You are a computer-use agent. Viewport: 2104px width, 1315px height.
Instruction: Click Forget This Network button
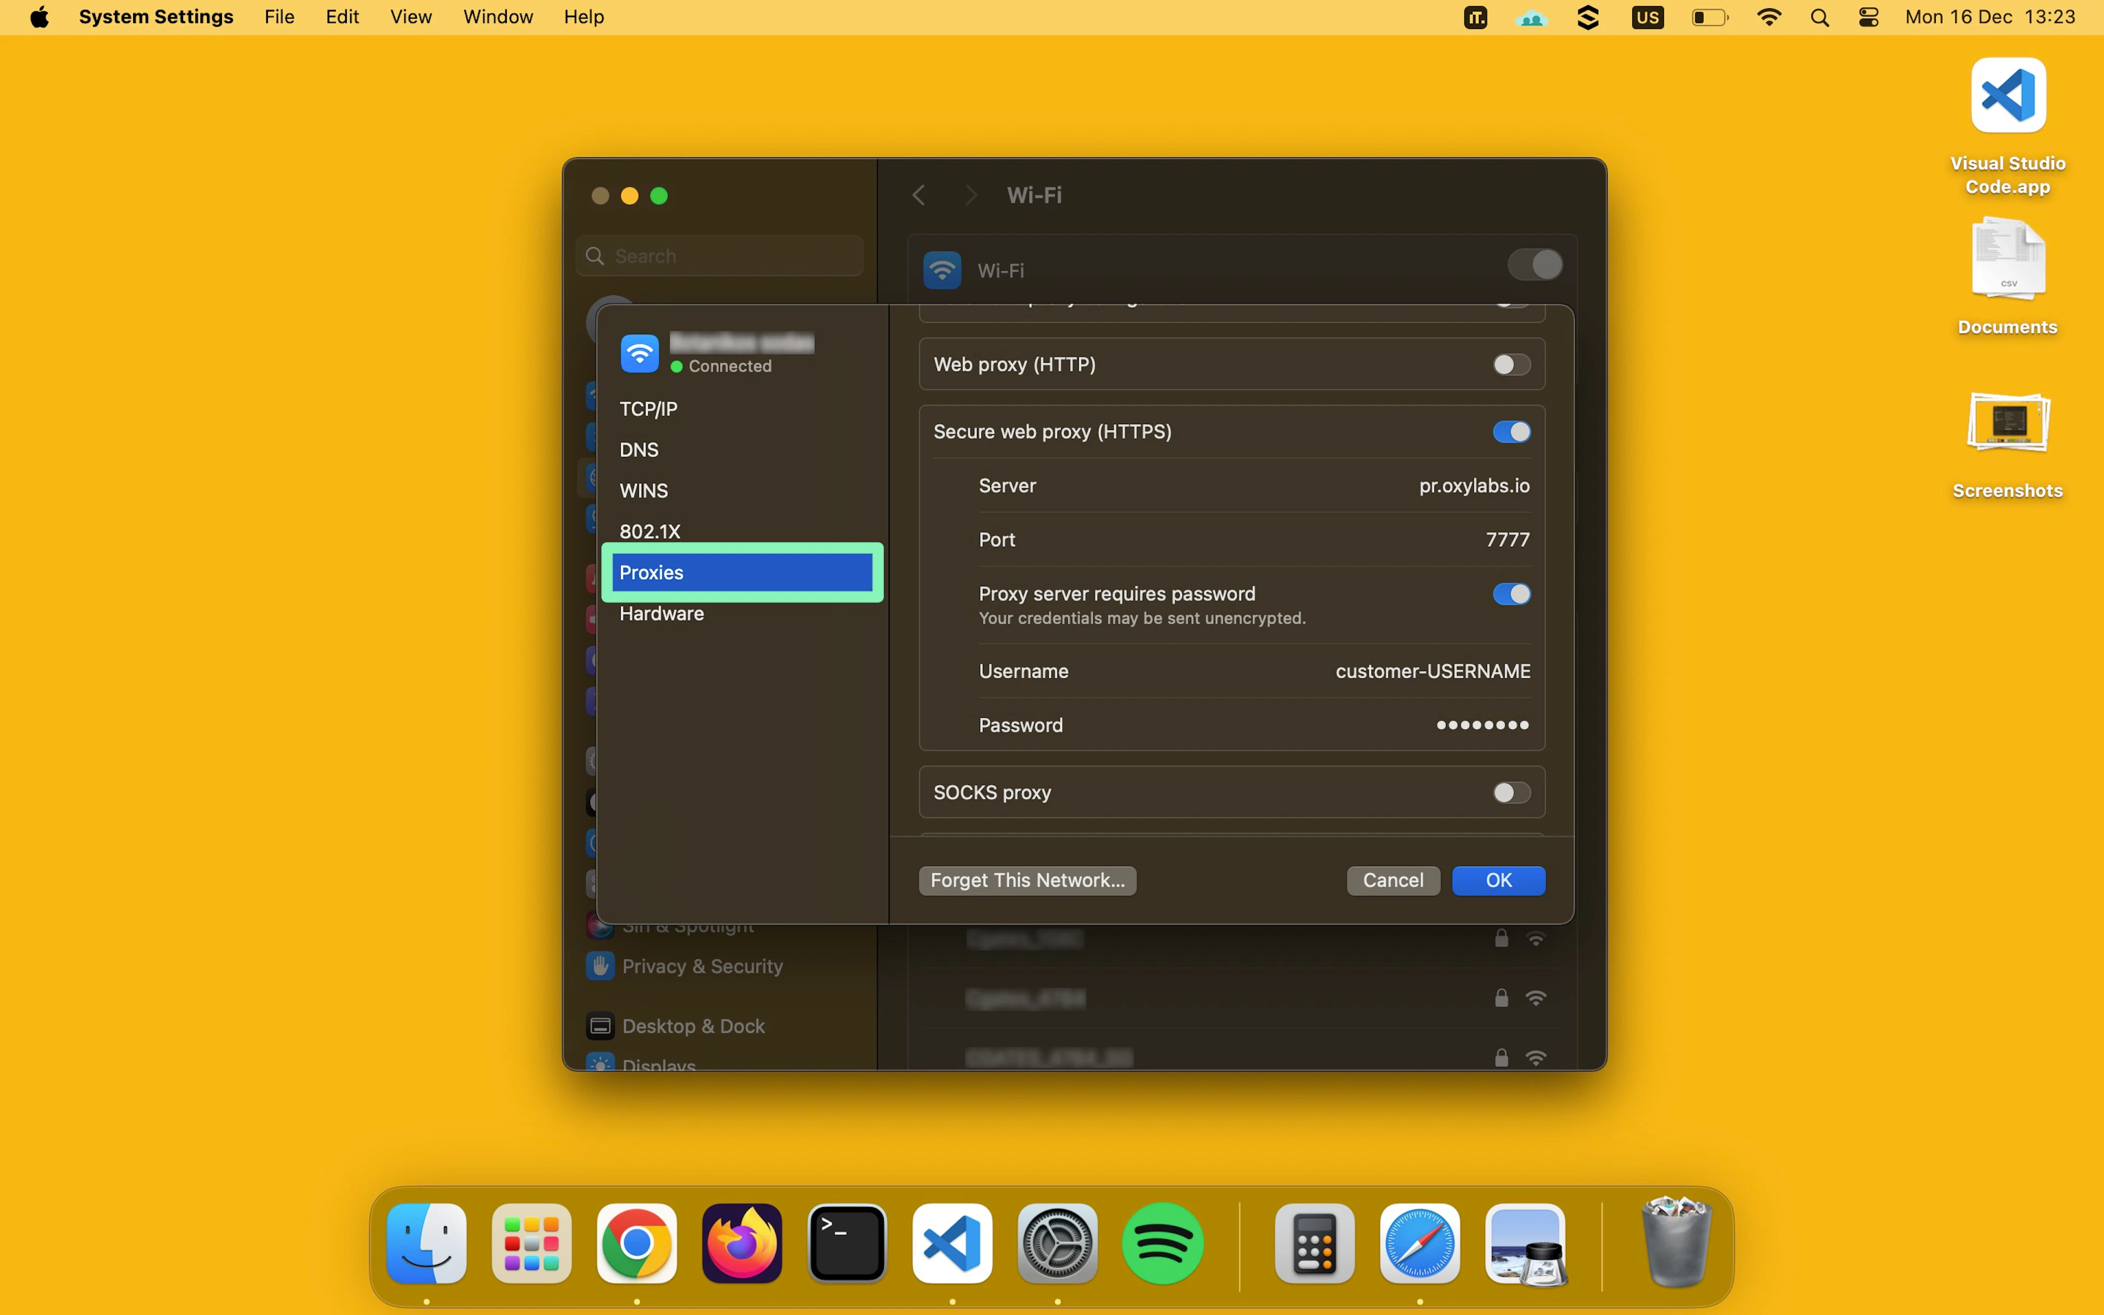coord(1027,880)
